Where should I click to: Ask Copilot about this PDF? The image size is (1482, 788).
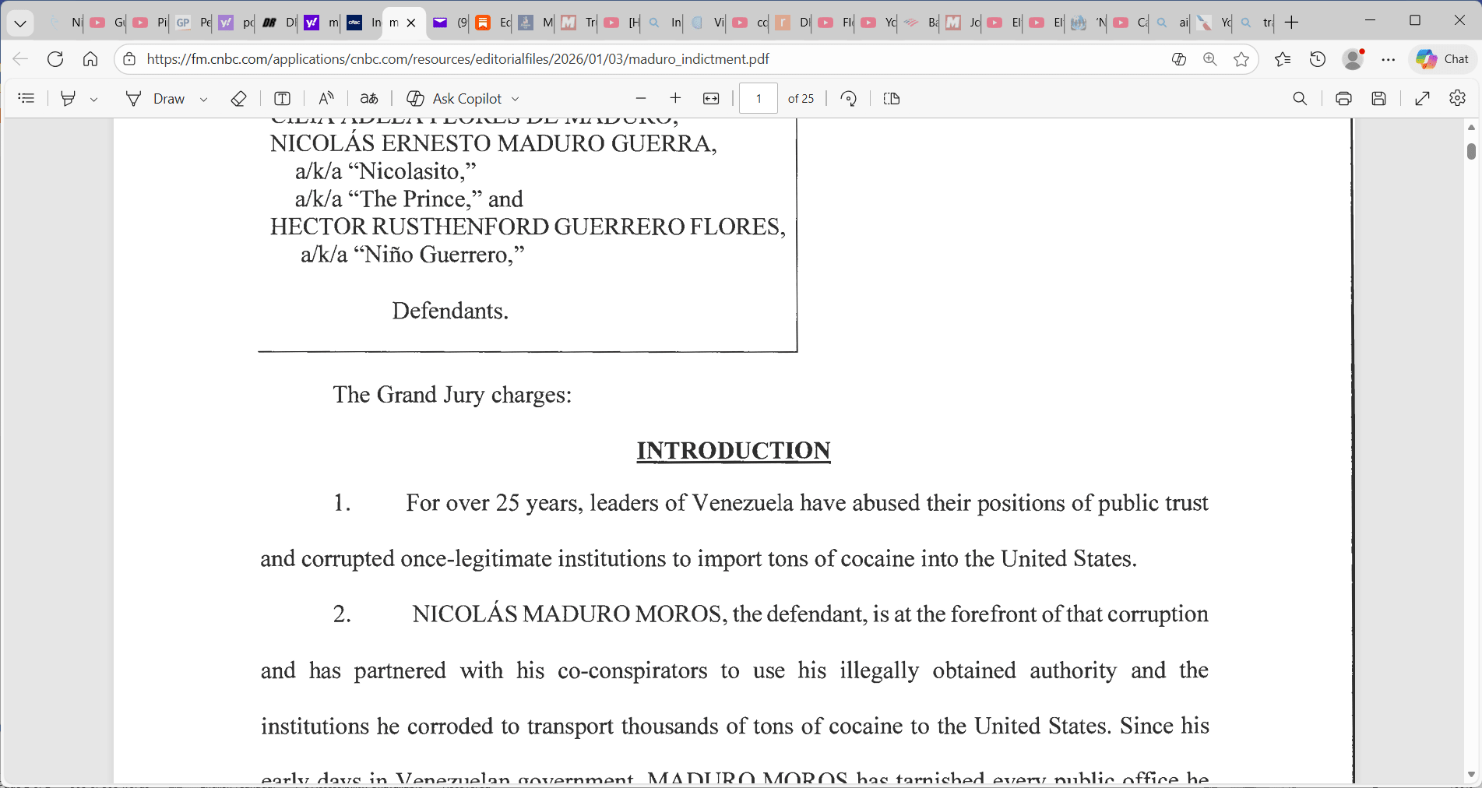[x=455, y=99]
